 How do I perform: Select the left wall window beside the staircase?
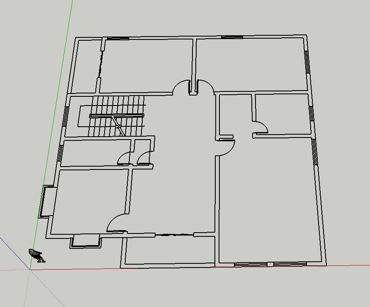coord(66,116)
